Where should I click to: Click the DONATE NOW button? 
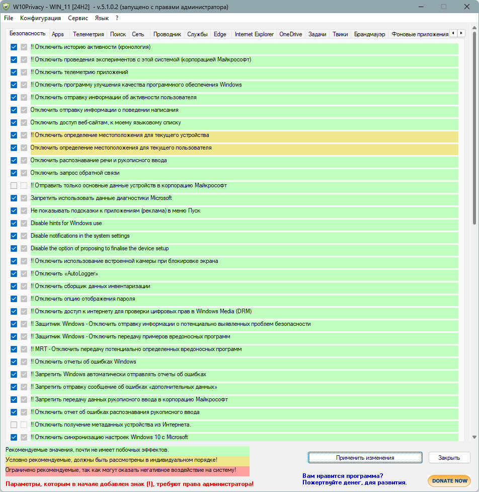449,481
